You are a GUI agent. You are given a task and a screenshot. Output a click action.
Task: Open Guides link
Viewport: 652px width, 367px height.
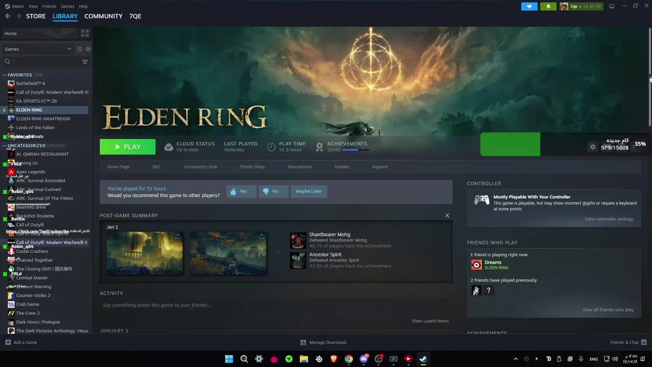[342, 167]
